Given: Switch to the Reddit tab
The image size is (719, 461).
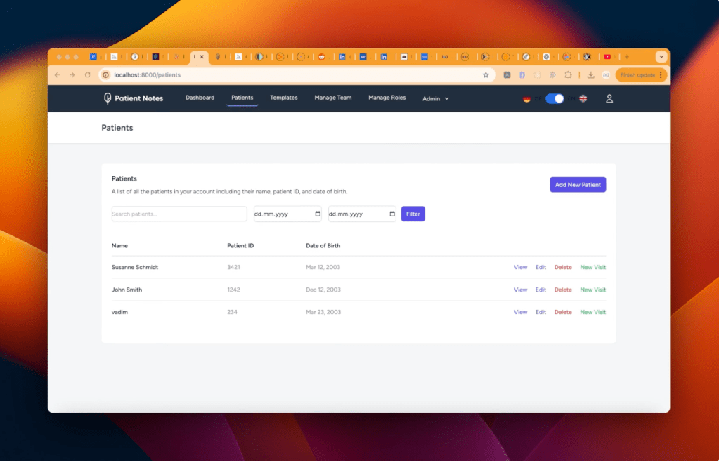Looking at the screenshot, I should (x=322, y=57).
